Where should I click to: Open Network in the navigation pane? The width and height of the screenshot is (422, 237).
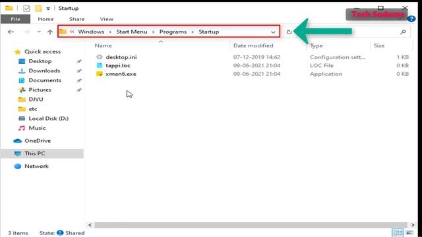(37, 167)
